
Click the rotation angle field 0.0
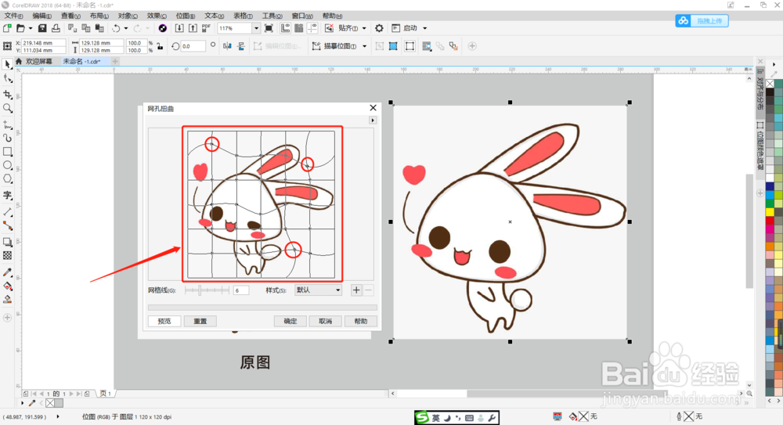point(193,46)
